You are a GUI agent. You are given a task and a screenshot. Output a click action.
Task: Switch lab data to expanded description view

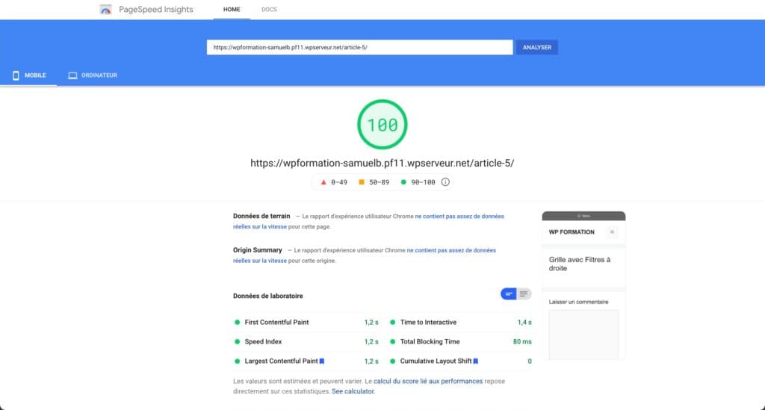click(524, 294)
